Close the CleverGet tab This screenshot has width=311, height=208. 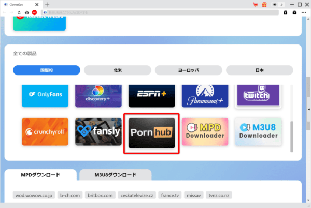click(x=37, y=4)
